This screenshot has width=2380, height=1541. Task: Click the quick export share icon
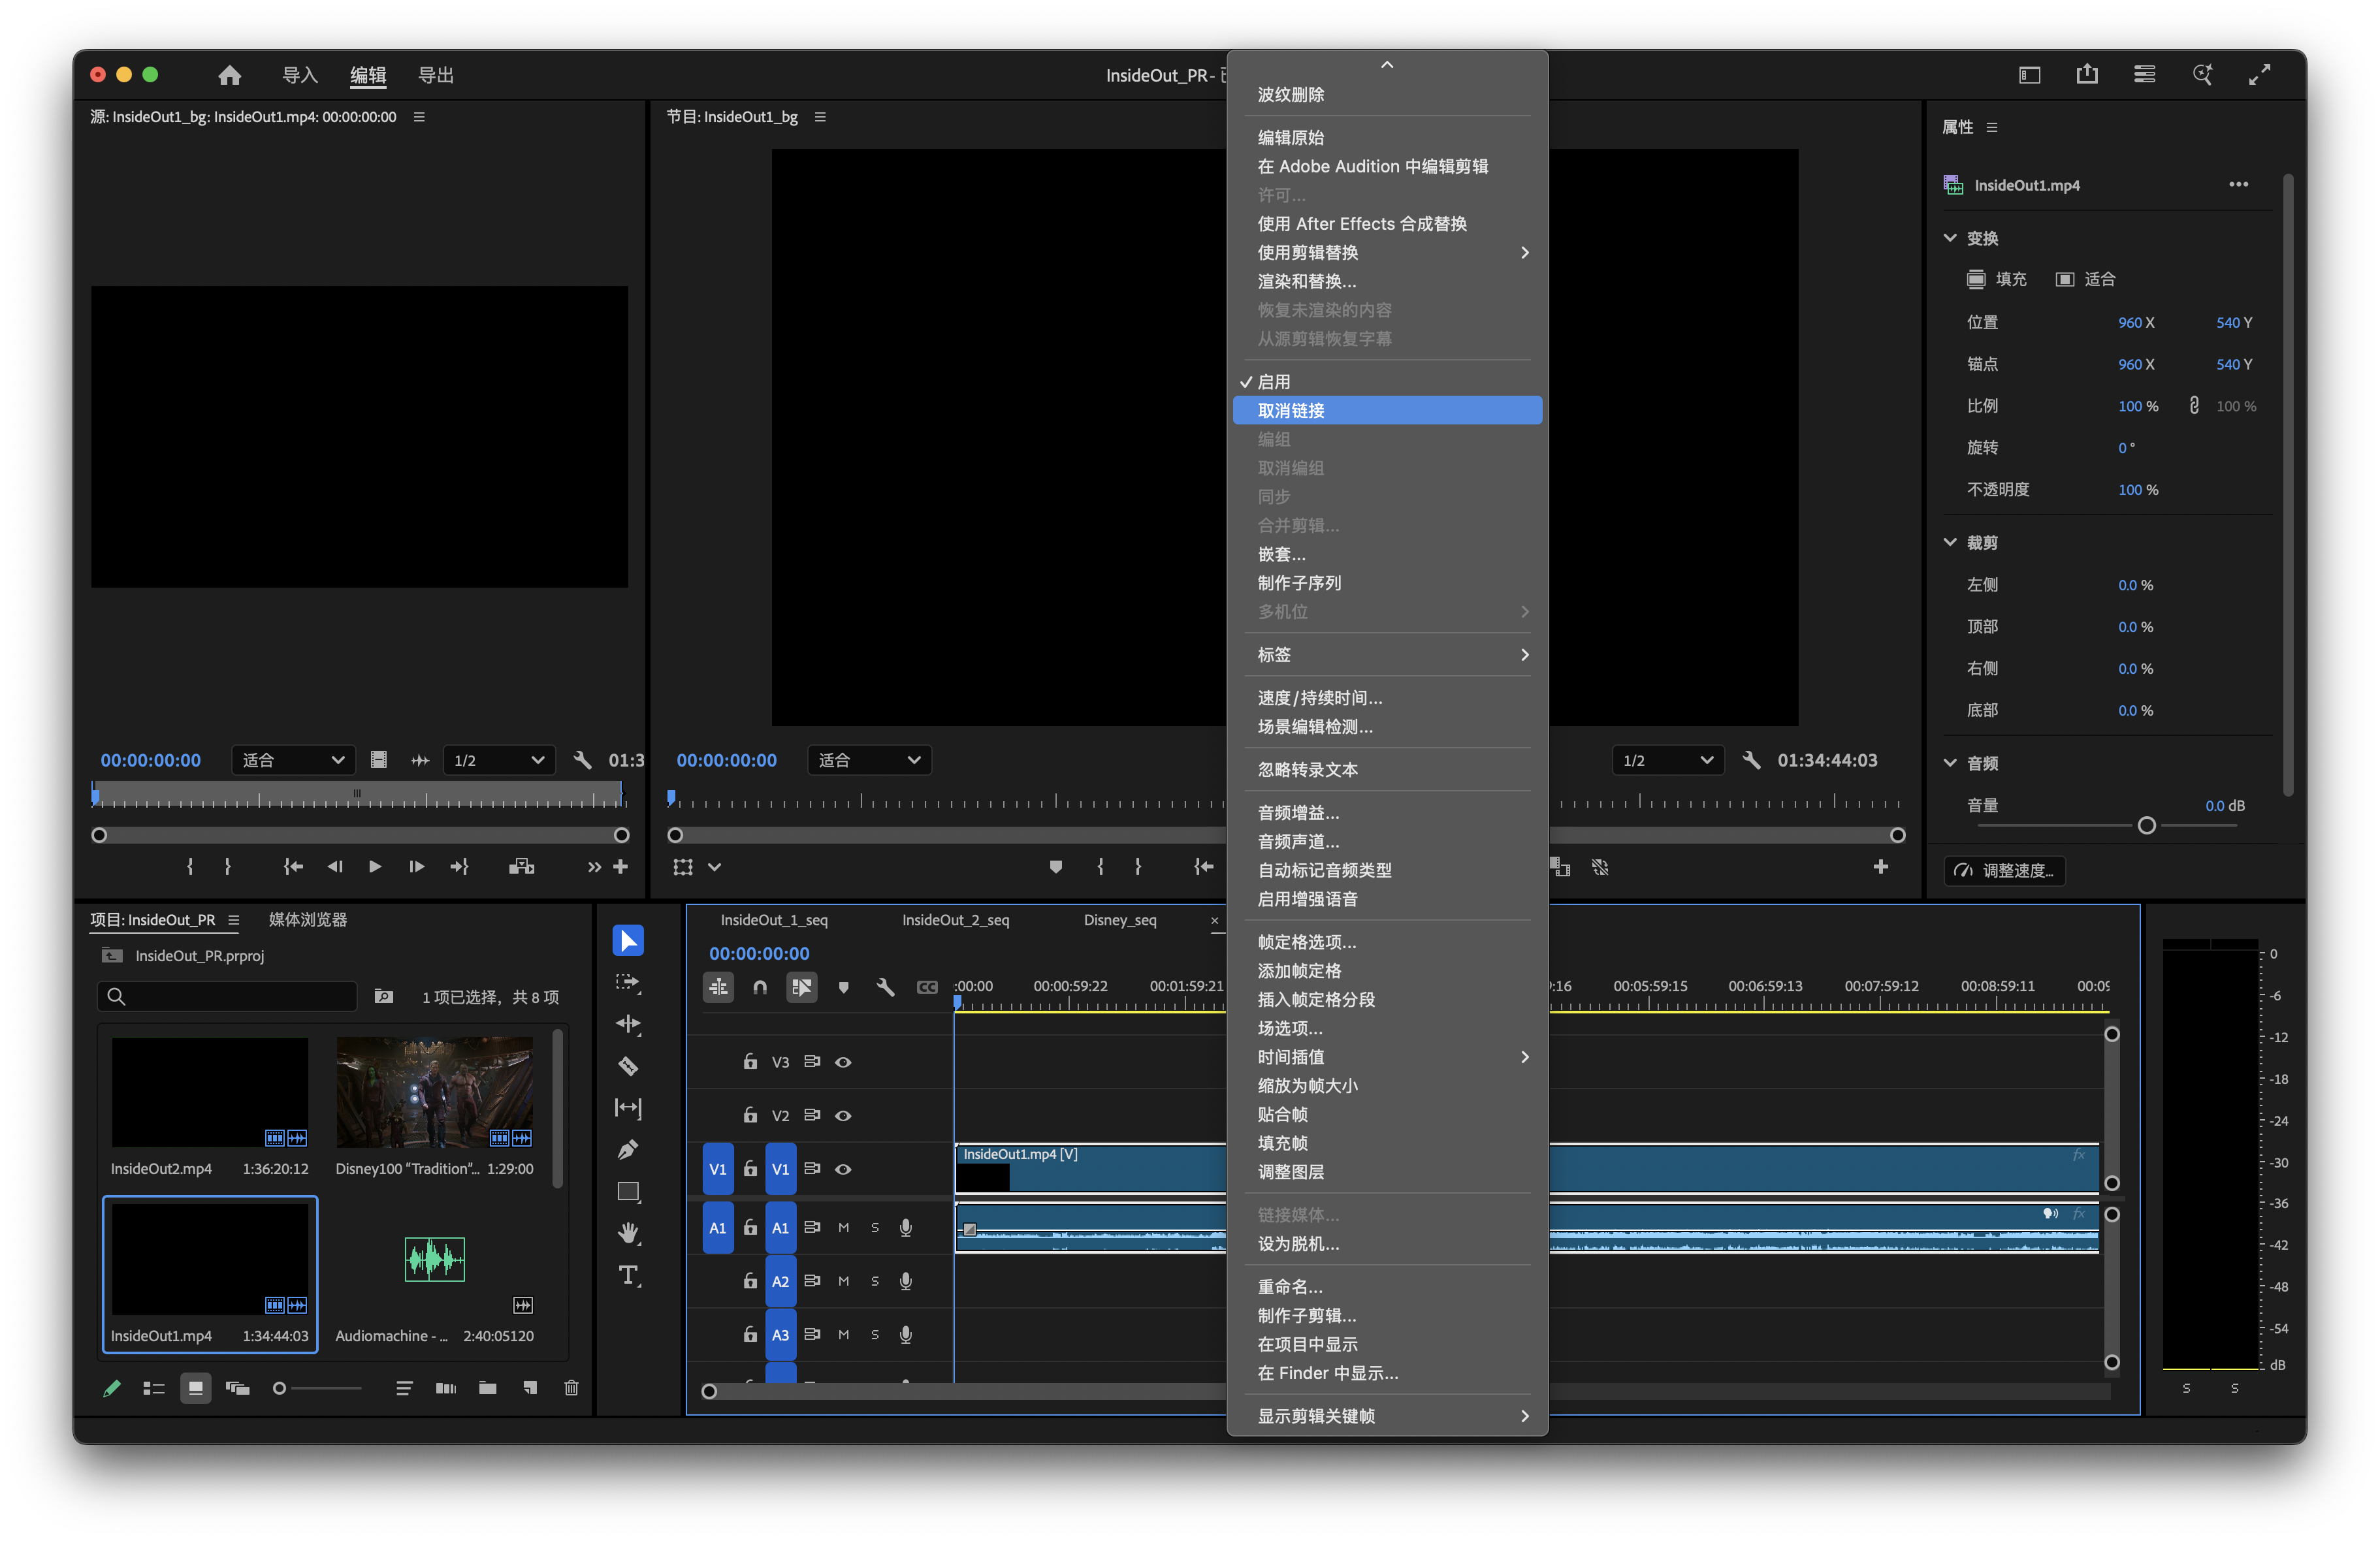pos(2087,74)
